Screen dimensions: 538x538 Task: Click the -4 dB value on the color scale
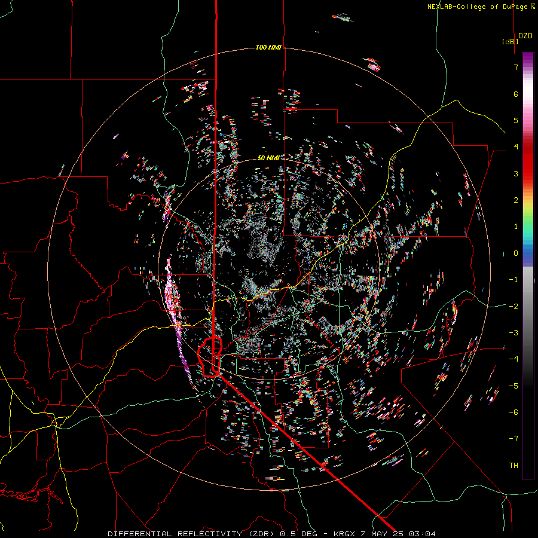pyautogui.click(x=513, y=359)
